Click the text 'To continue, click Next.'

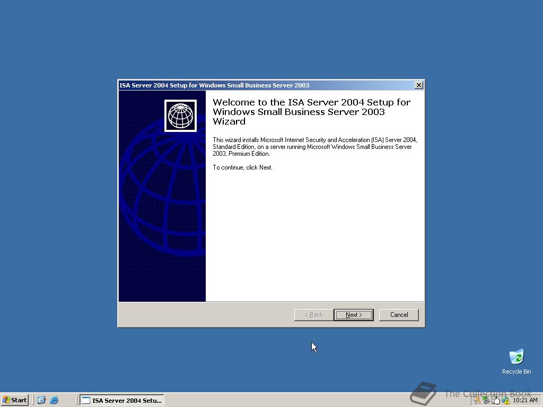[x=242, y=167]
